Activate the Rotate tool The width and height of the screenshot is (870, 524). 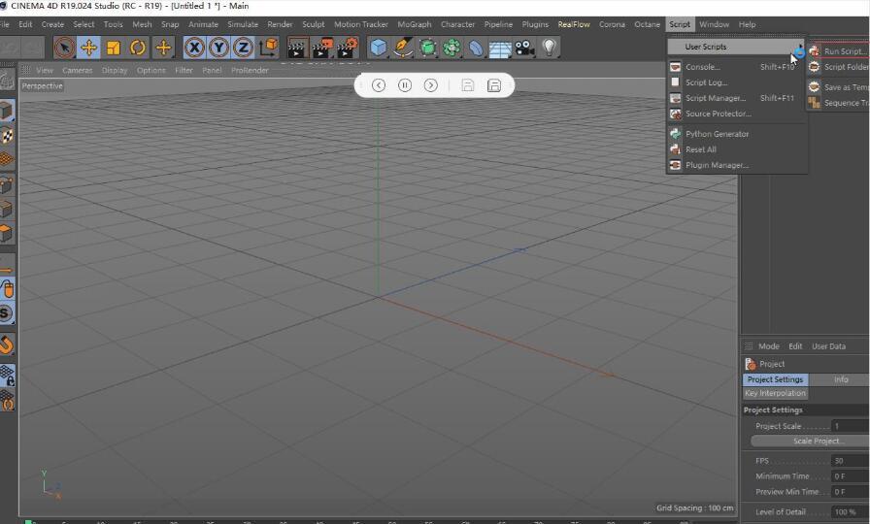tap(138, 48)
